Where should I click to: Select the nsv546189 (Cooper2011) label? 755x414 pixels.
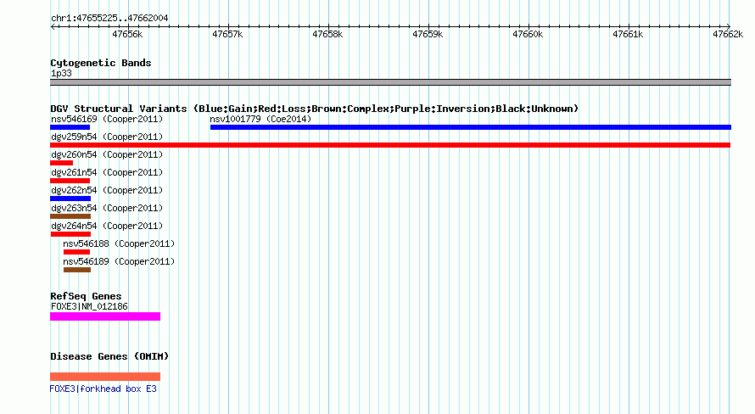point(119,261)
